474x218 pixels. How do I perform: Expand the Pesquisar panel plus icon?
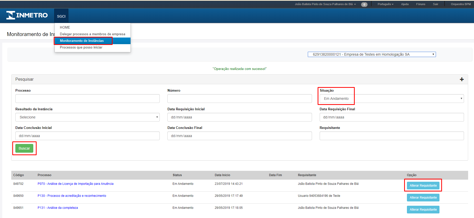(x=461, y=79)
